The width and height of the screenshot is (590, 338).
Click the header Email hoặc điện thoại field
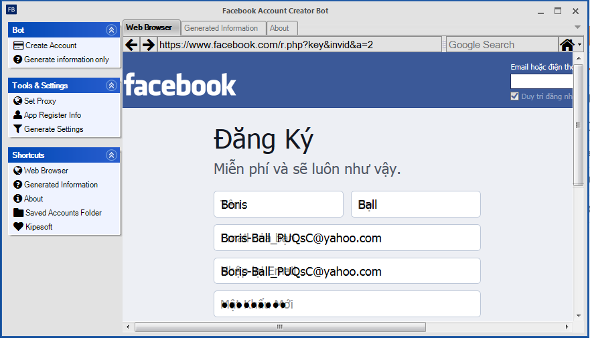[x=542, y=81]
